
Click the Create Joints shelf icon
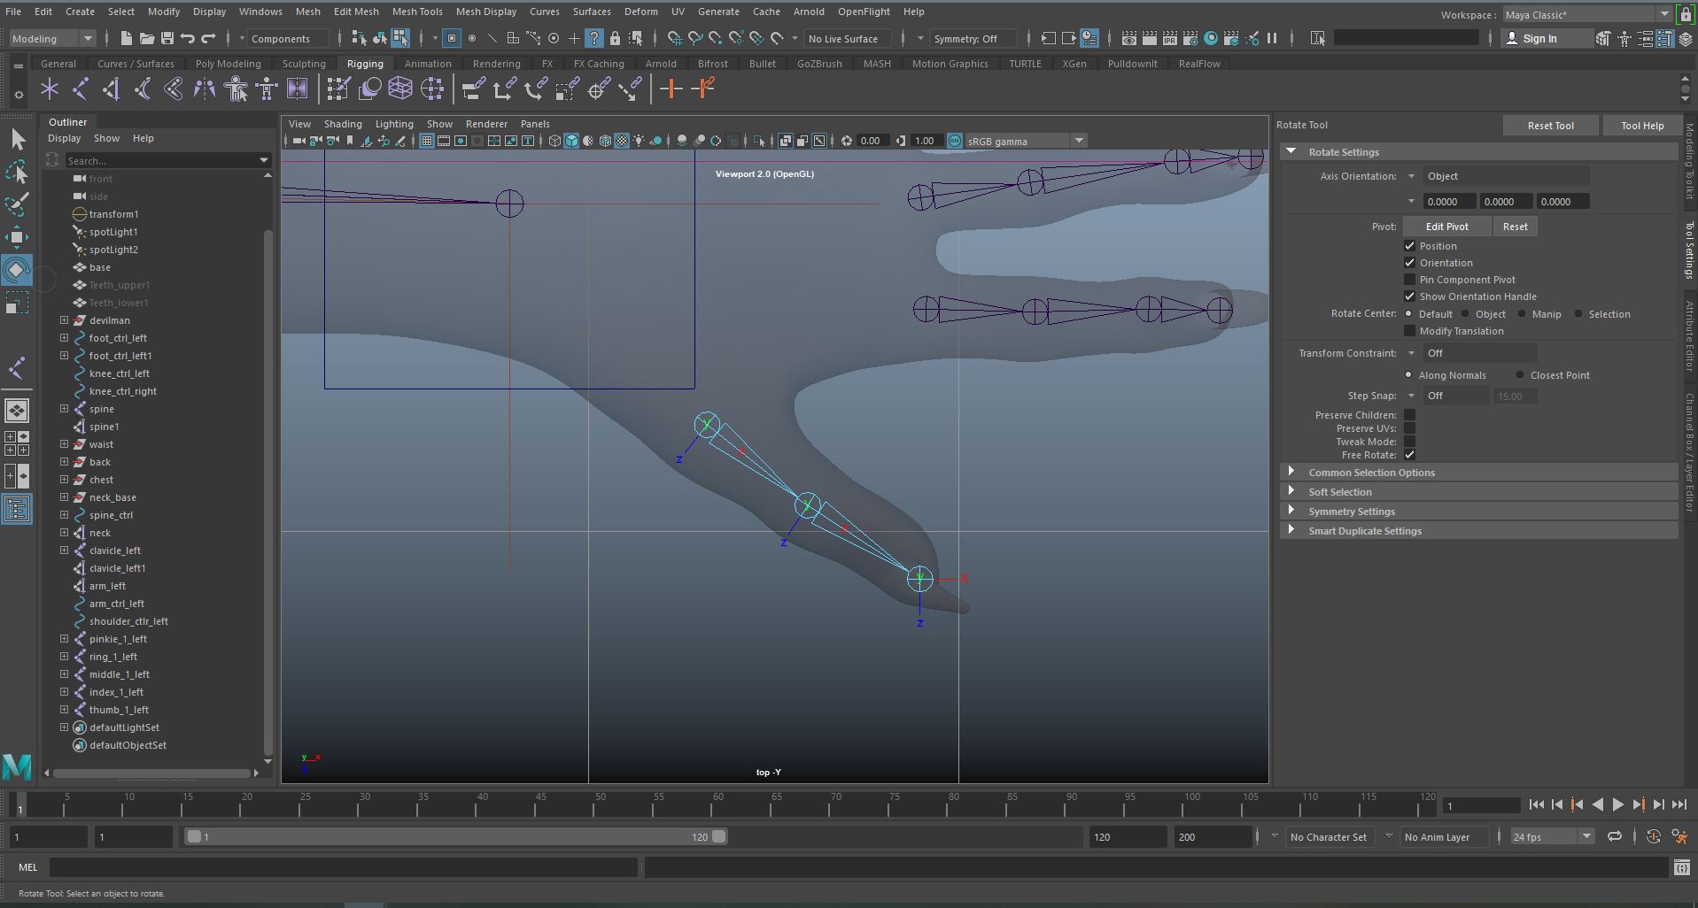point(81,88)
